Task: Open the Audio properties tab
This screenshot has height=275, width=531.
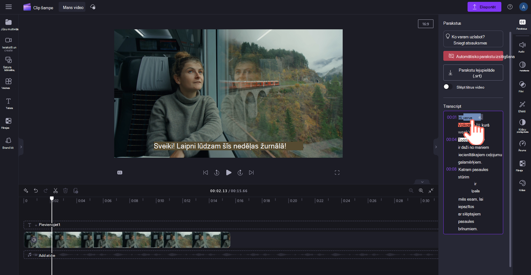Action: click(522, 47)
